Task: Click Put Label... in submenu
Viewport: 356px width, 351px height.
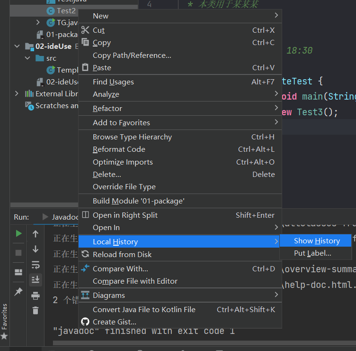Action: pos(316,253)
